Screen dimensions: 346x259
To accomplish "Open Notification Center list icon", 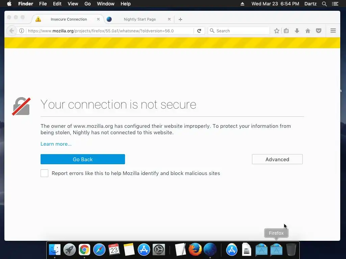I will coord(335,4).
